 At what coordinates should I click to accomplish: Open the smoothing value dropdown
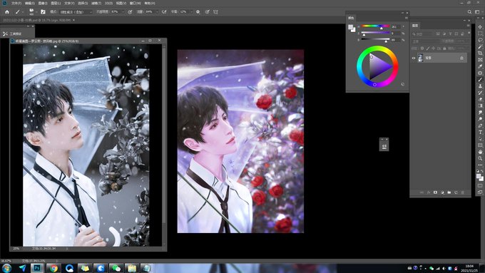[191, 11]
